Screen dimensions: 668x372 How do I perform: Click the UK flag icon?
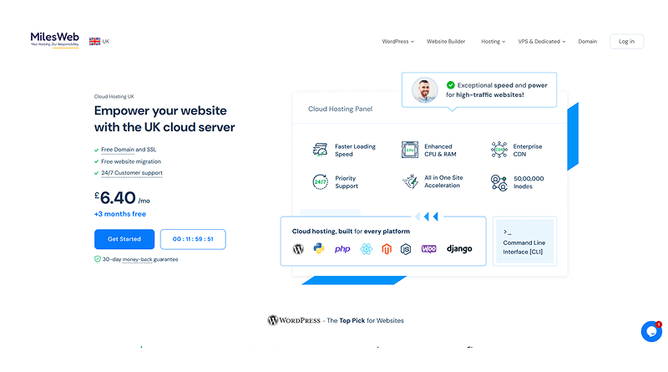point(94,42)
